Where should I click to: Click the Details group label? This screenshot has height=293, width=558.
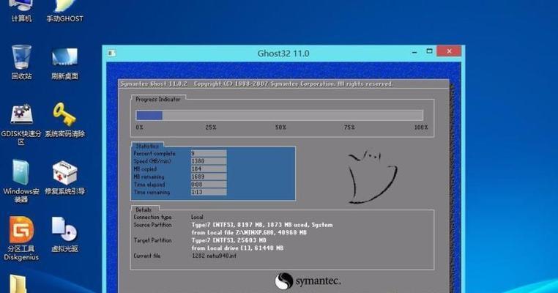point(144,209)
